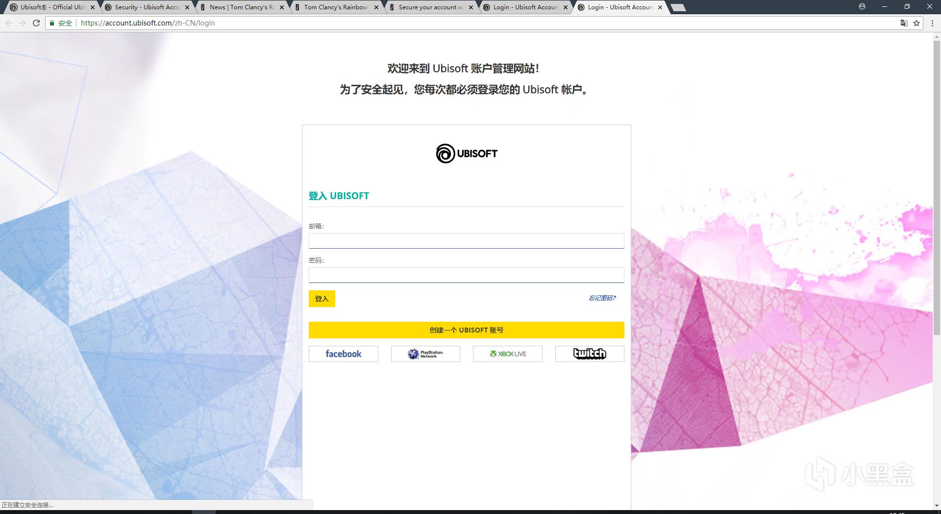Close the 'Tom Clancy's Rainbow' tab

point(376,7)
